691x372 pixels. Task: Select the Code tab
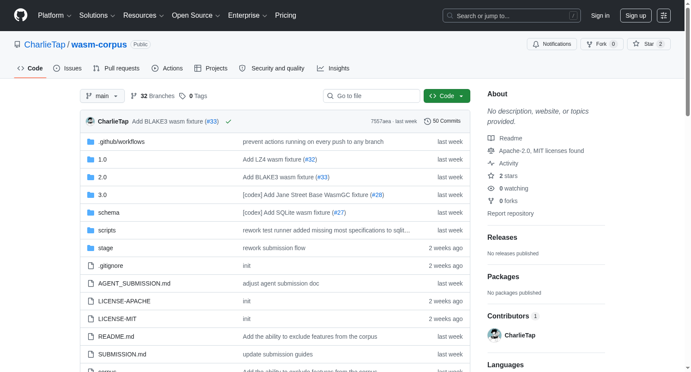tap(30, 68)
